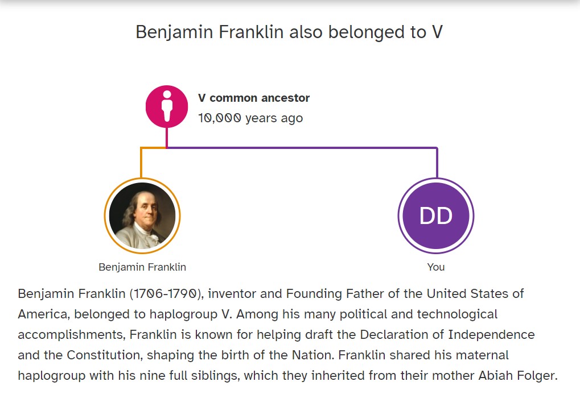Select the "You" label under the avatar

coord(436,267)
